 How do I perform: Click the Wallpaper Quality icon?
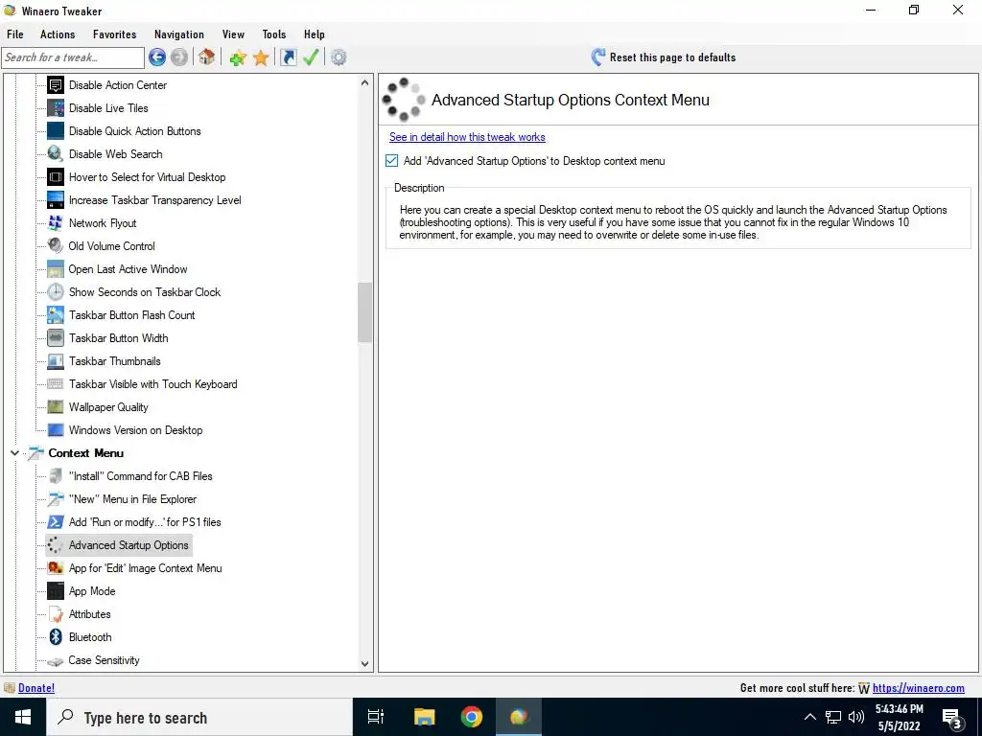pyautogui.click(x=55, y=406)
